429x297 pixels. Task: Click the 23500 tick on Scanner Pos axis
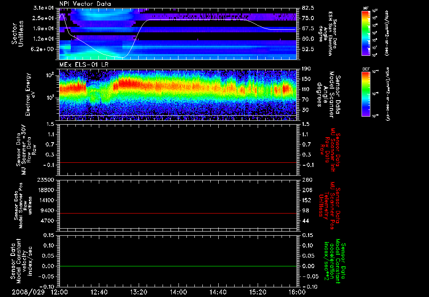point(46,180)
